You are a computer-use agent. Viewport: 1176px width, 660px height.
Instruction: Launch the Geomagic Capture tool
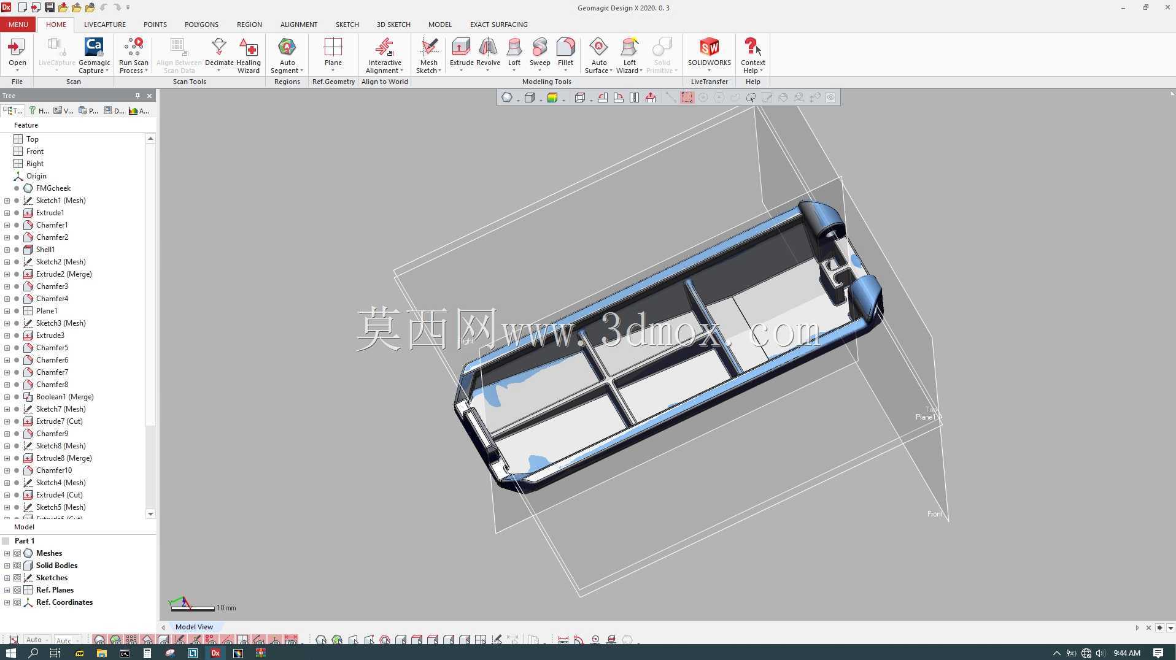(94, 55)
